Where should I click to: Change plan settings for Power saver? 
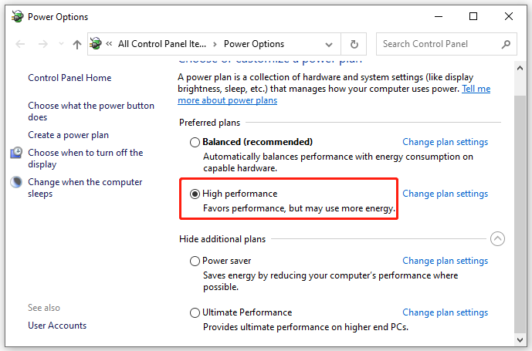pyautogui.click(x=446, y=261)
